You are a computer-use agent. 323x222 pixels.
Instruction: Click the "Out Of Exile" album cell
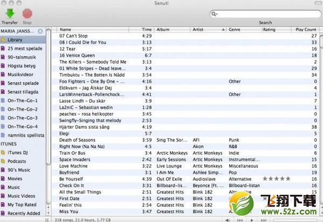(169, 179)
